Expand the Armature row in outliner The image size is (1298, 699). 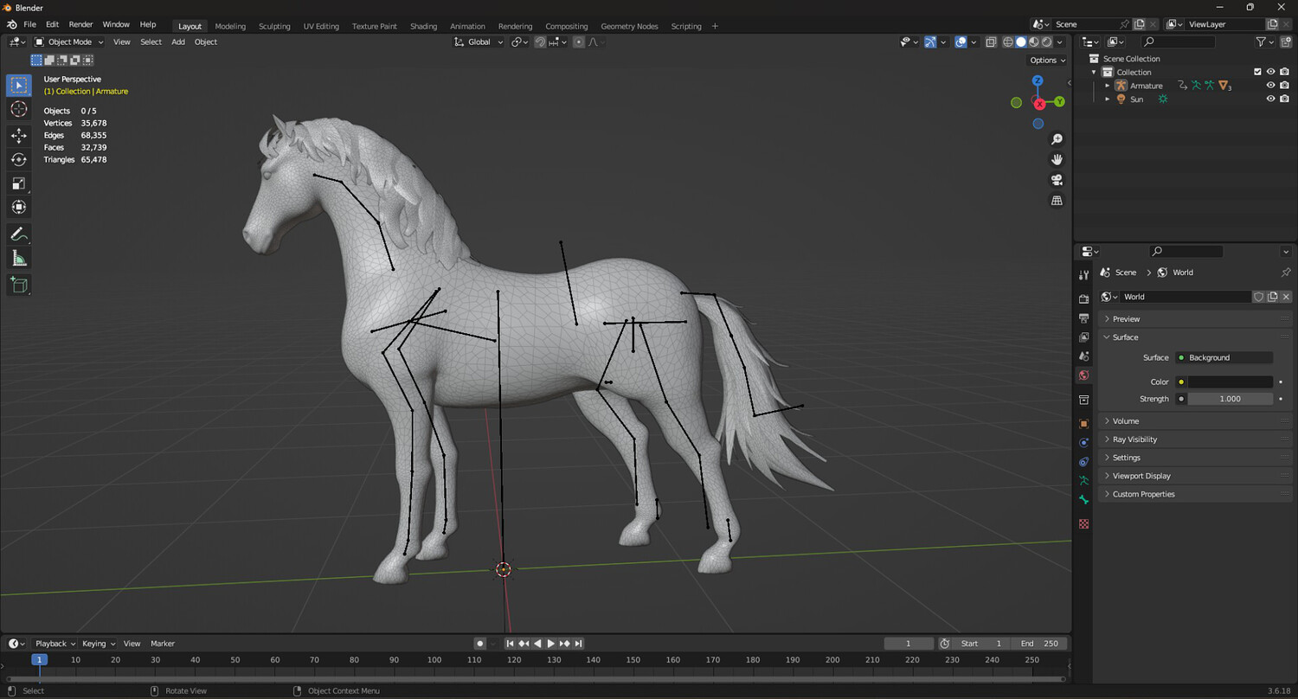coord(1107,86)
